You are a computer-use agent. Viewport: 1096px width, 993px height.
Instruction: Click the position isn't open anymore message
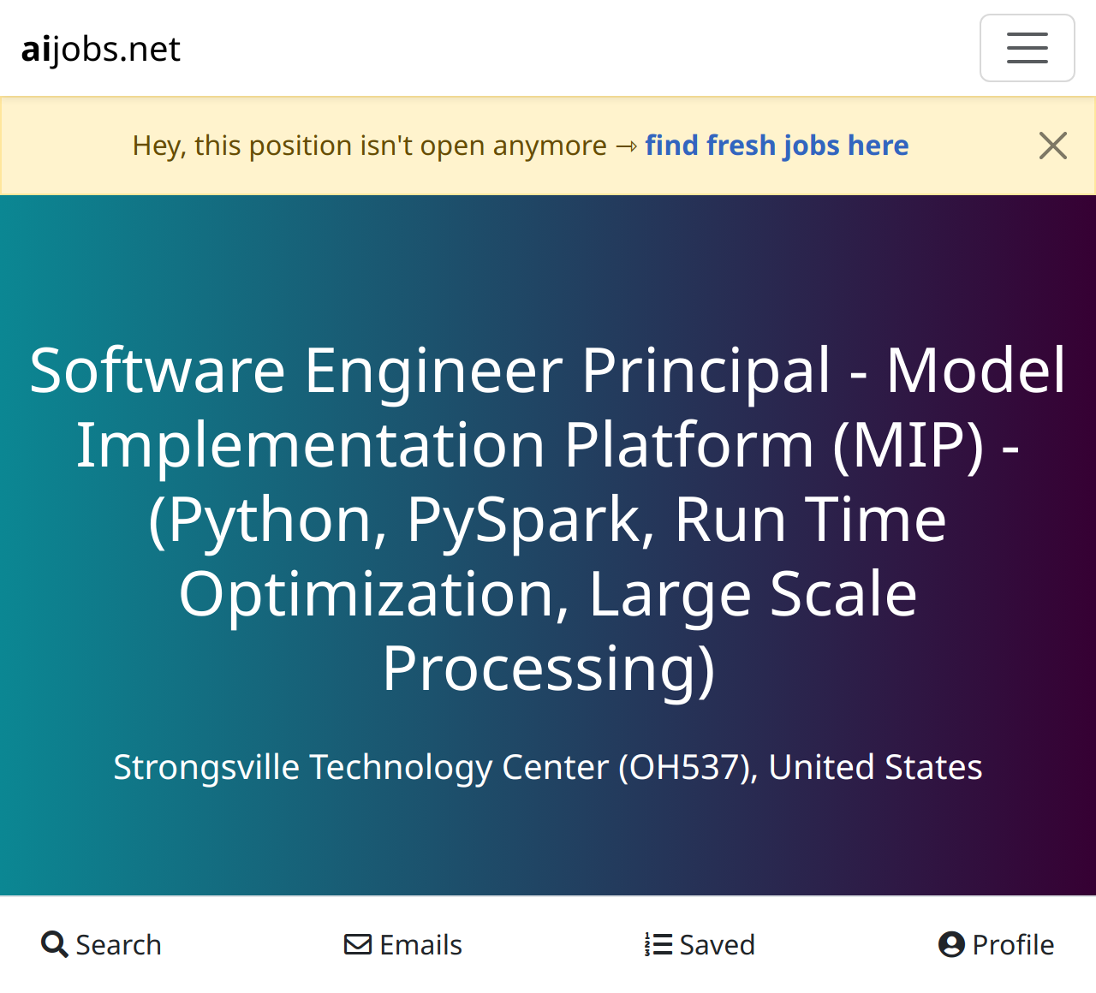pyautogui.click(x=369, y=146)
